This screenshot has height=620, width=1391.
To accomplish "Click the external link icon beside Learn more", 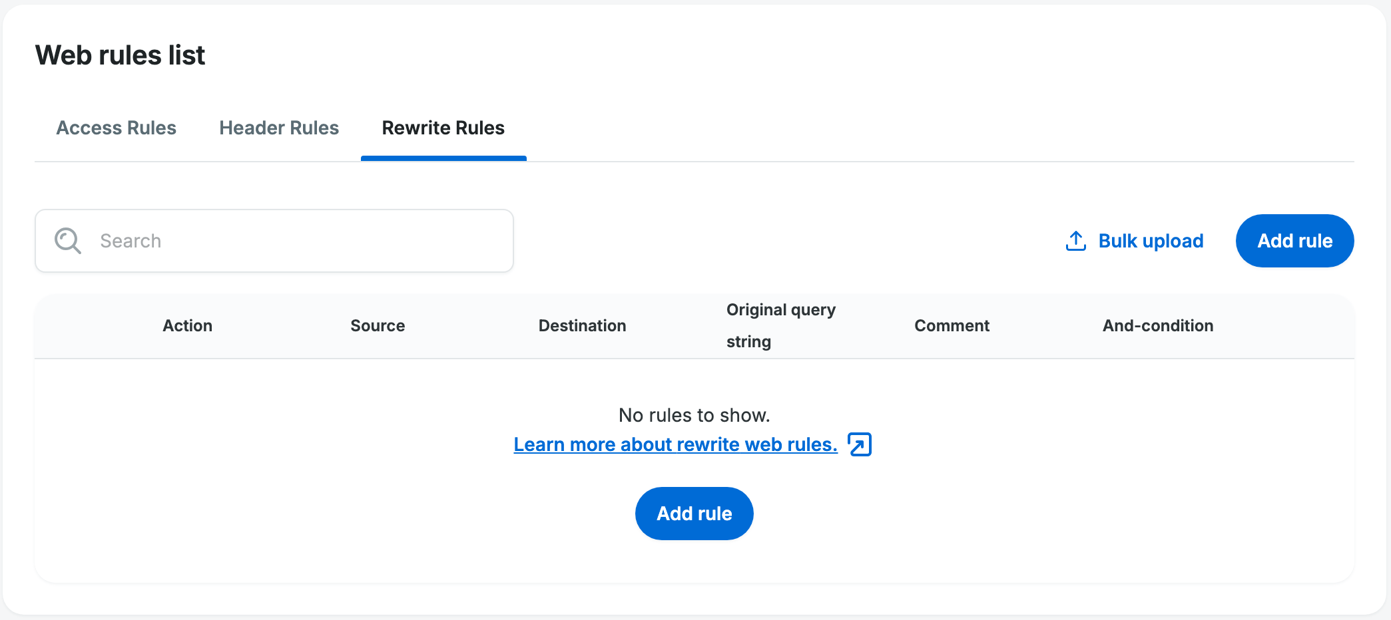I will [x=860, y=444].
